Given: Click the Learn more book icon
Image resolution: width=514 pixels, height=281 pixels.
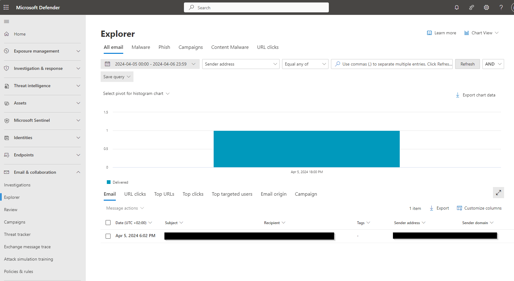Looking at the screenshot, I should point(429,33).
